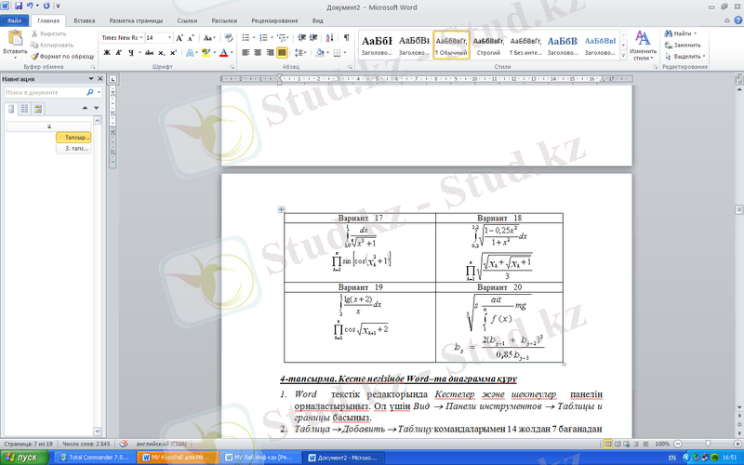
Task: Click the grow font size icon
Action: (x=180, y=38)
